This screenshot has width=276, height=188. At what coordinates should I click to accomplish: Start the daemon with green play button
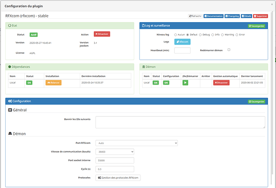pyautogui.click(x=185, y=83)
